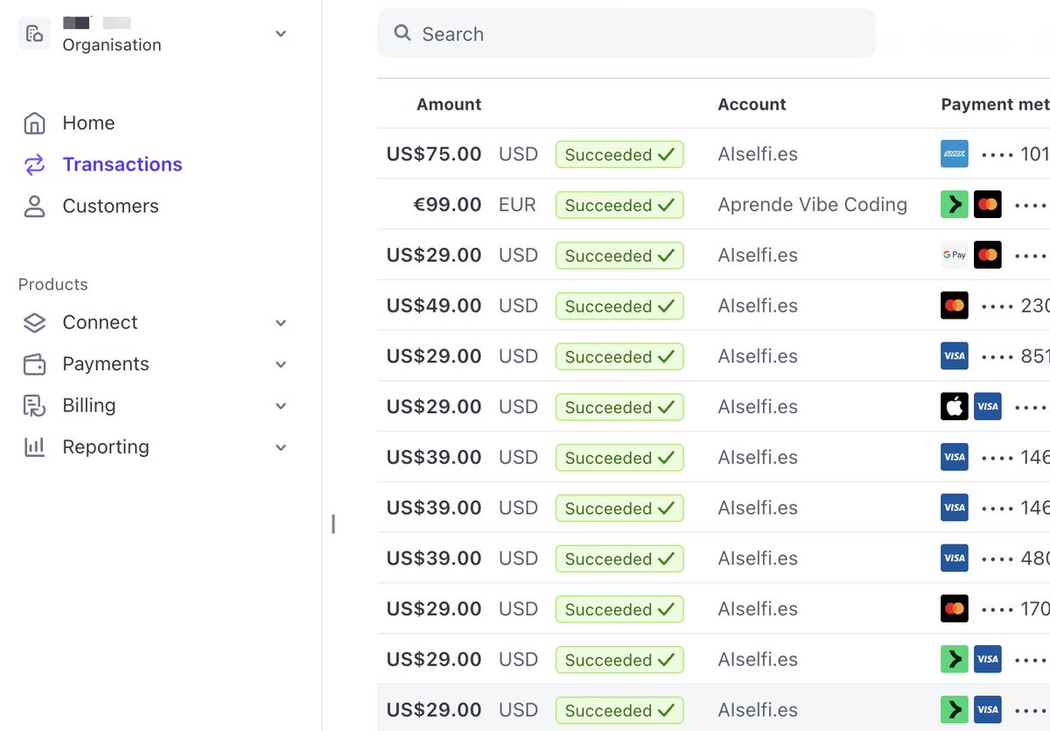Switch to the Transactions section
This screenshot has width=1050, height=731.
[x=122, y=164]
